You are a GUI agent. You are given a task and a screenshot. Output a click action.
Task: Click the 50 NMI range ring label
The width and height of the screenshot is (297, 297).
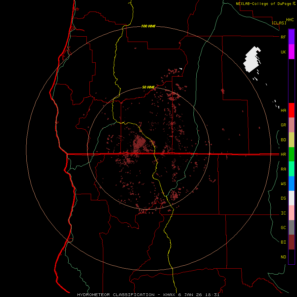click(x=148, y=87)
